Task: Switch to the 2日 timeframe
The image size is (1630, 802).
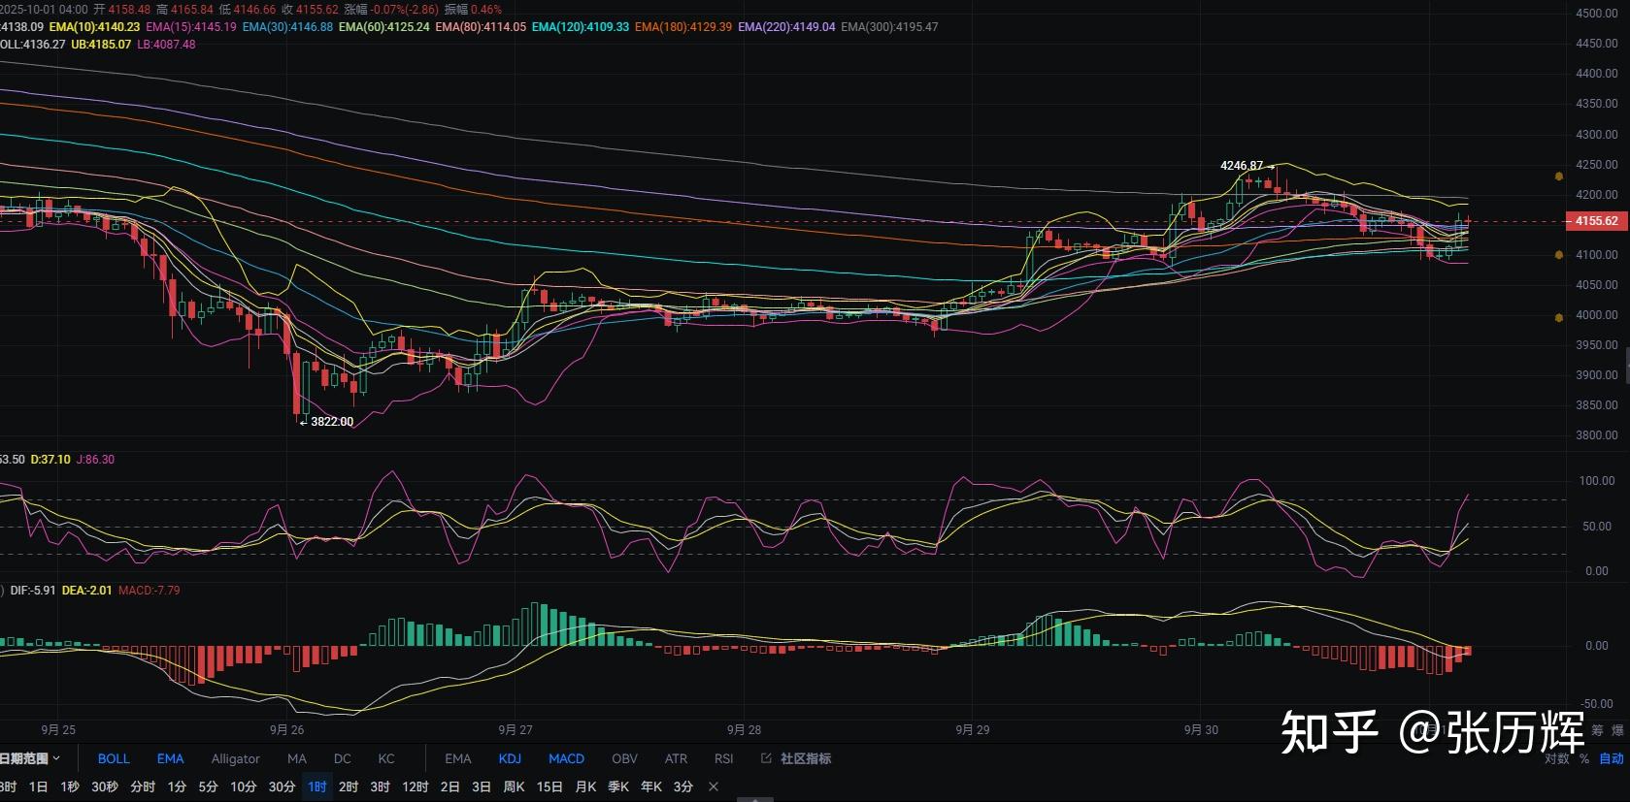Action: (450, 786)
